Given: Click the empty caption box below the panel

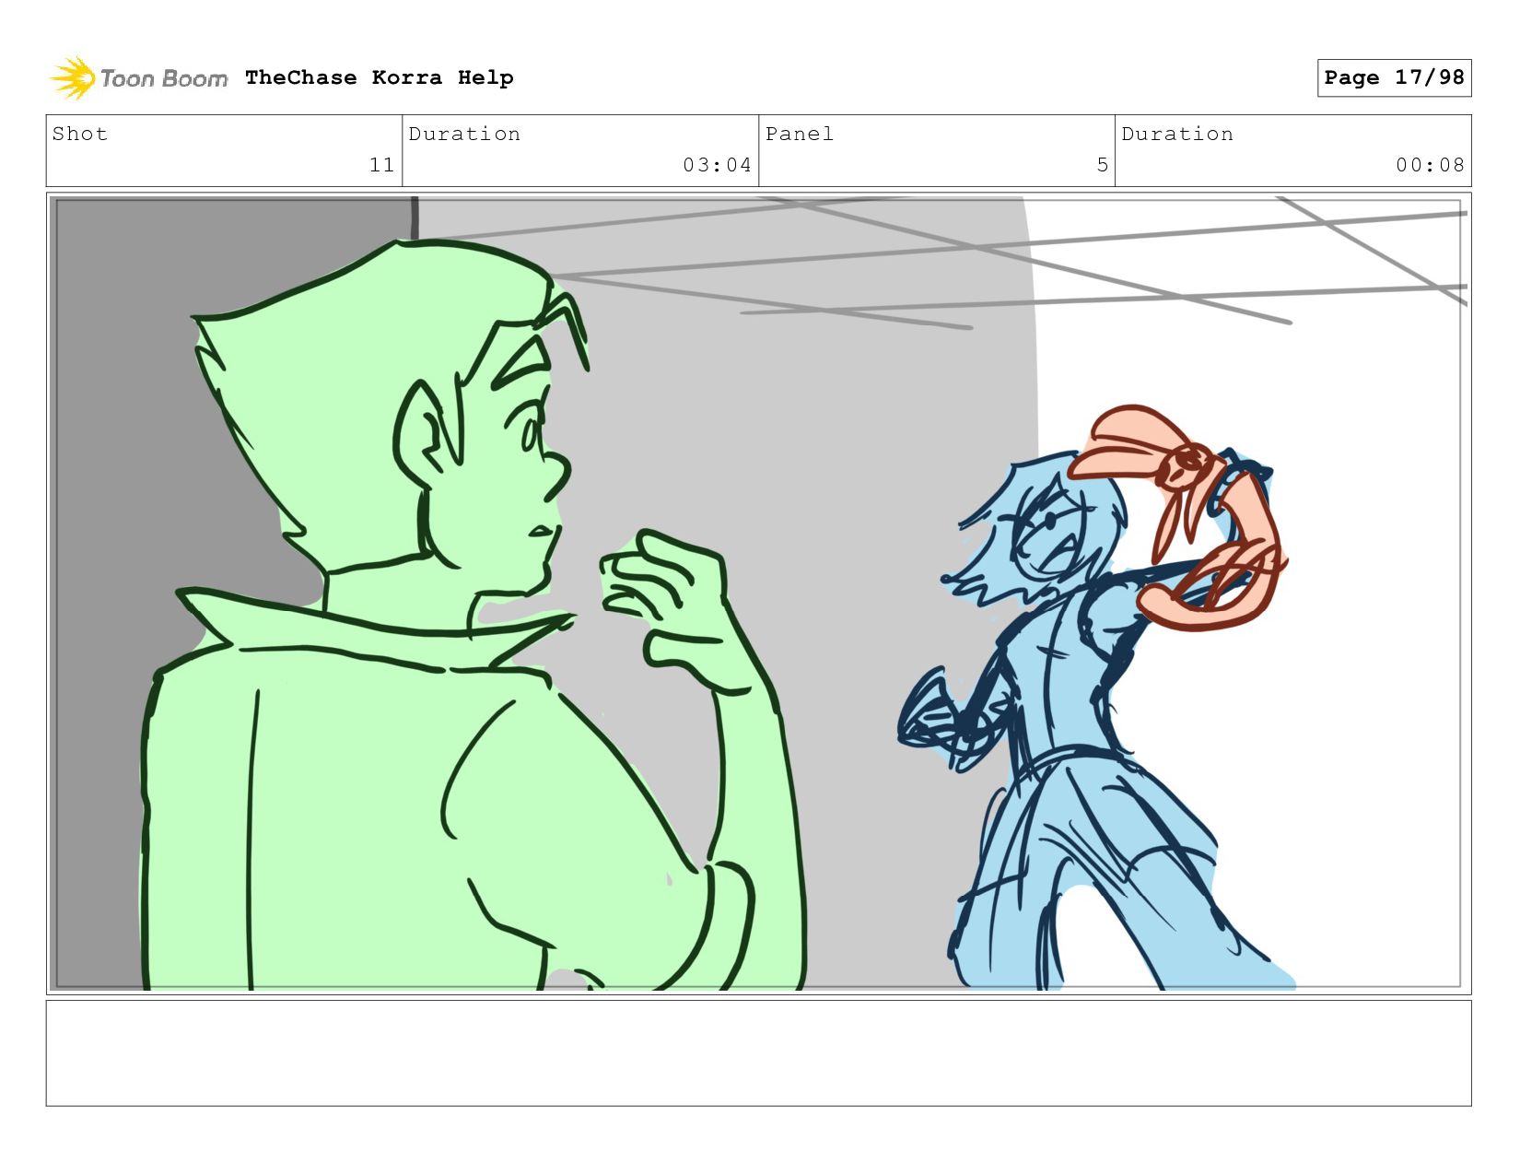Looking at the screenshot, I should (758, 1052).
